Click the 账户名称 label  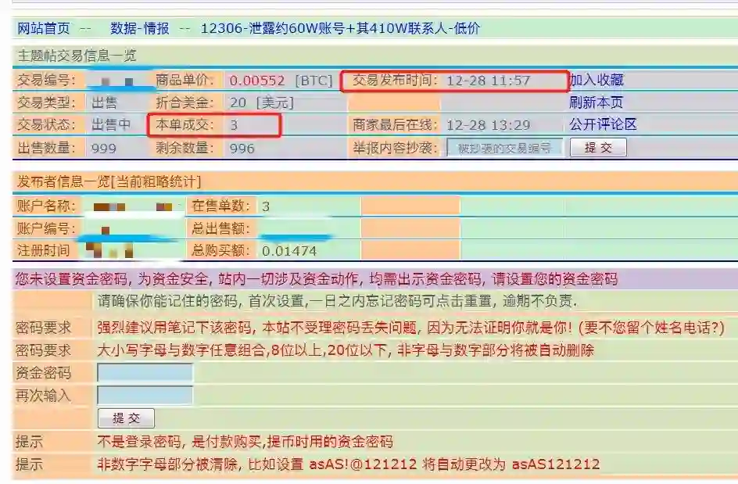coord(46,206)
